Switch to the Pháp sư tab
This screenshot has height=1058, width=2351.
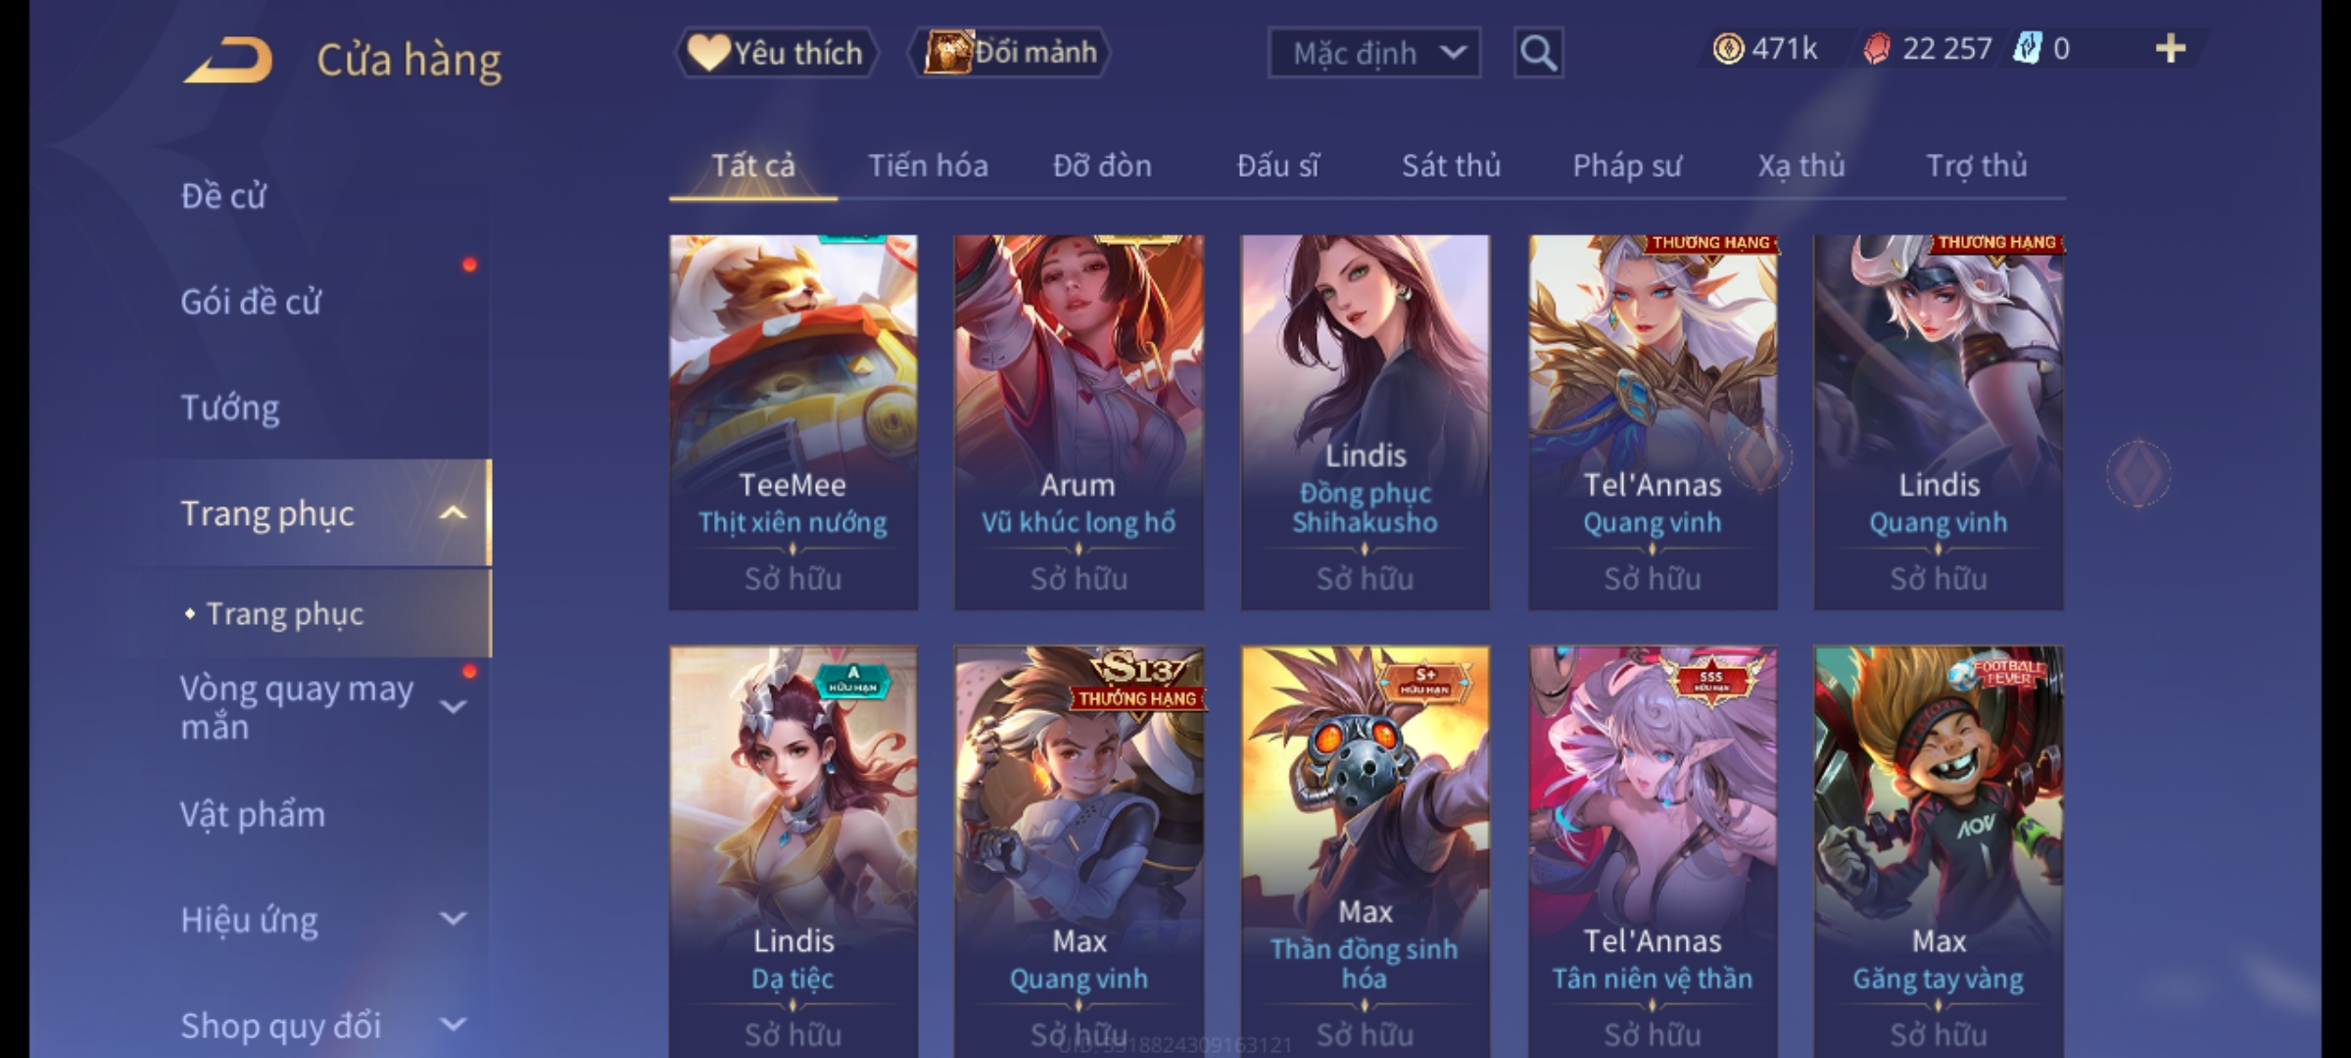click(x=1626, y=167)
